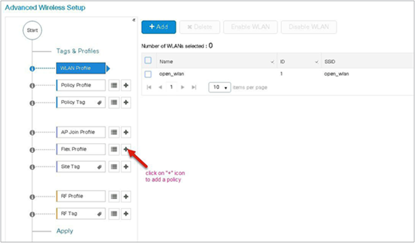Click info icon beside Flex Profile
The width and height of the screenshot is (415, 243).
click(x=32, y=150)
